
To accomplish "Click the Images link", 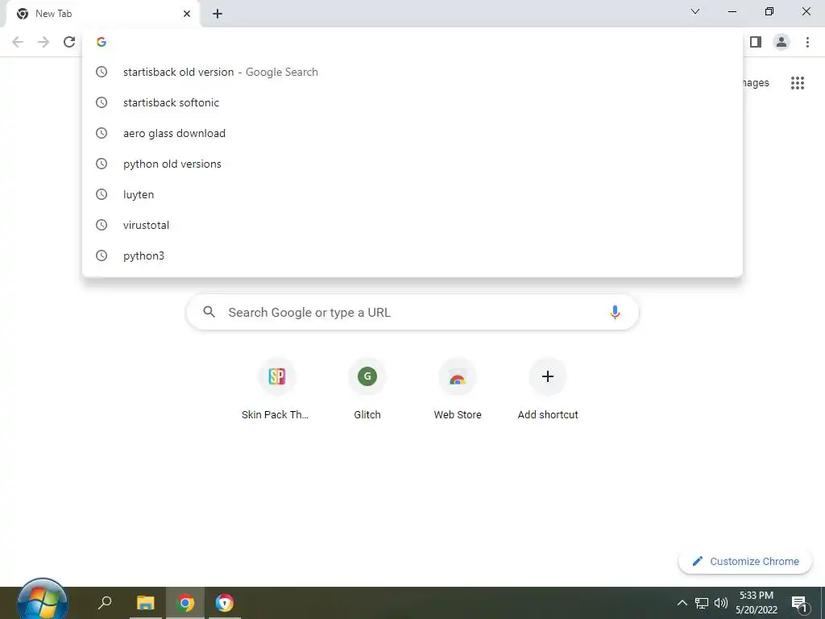I will [x=755, y=83].
